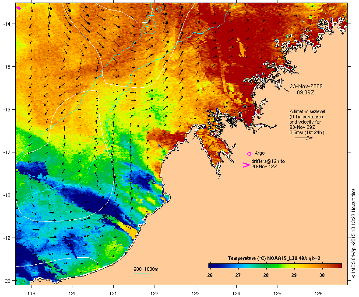Click the longitude label 121

(x=113, y=294)
